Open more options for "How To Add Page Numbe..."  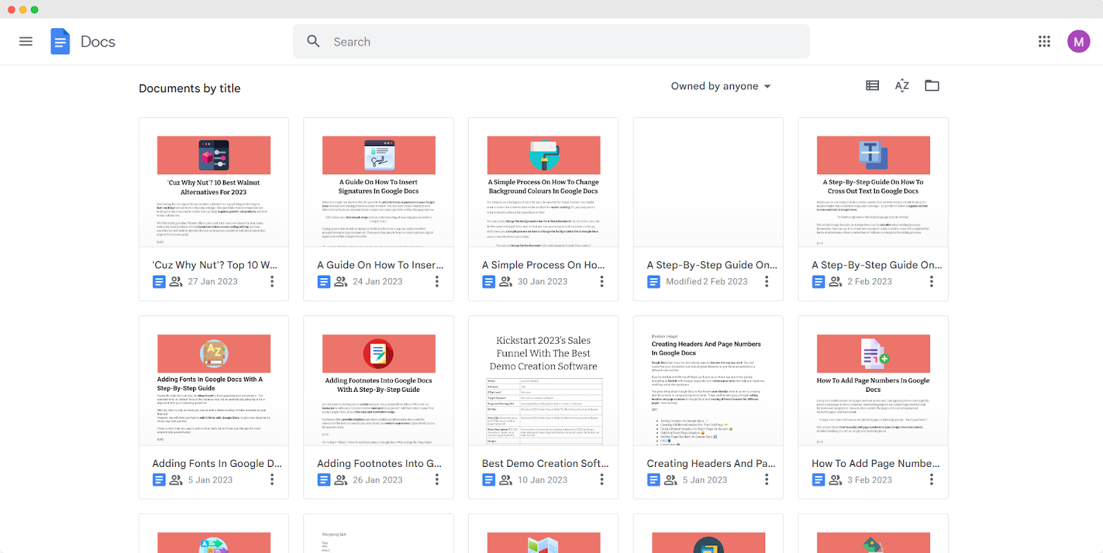tap(931, 480)
